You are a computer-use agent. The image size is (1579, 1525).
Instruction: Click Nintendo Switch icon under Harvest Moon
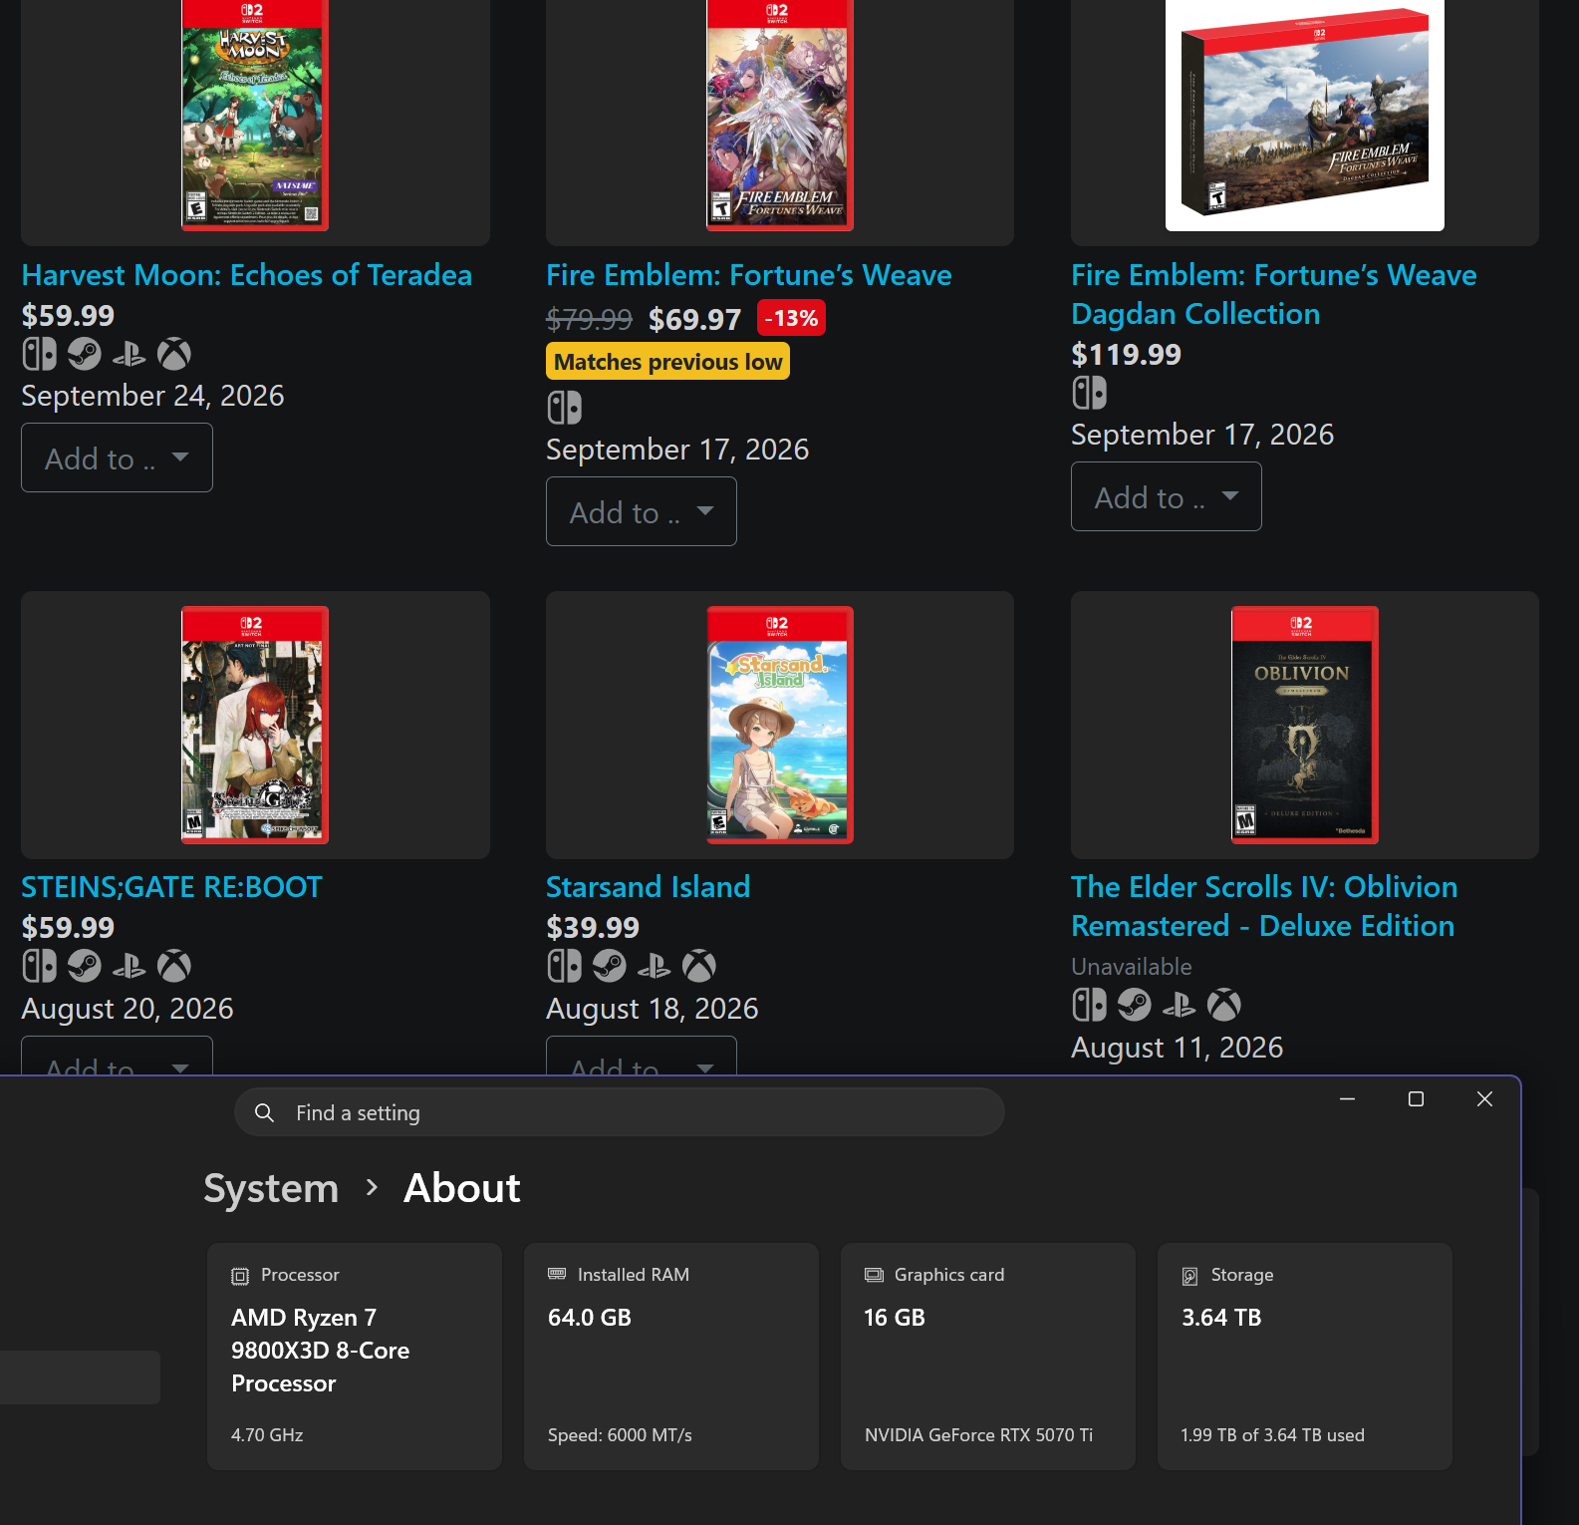pos(40,354)
